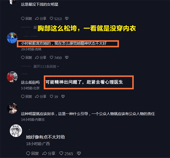This screenshot has width=170, height=158.
Task: Like the comment with 5213 likes
Action: point(56,19)
